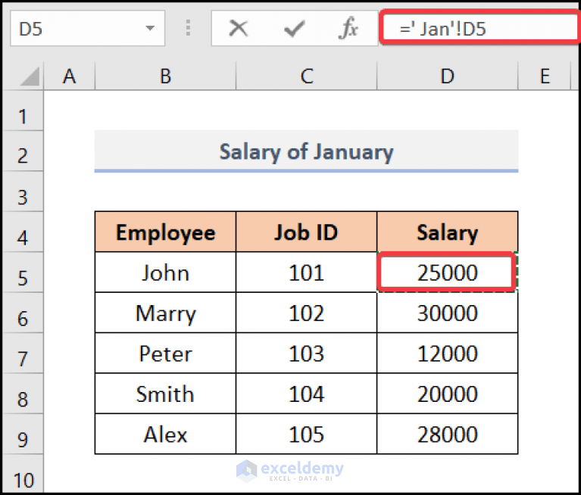The image size is (581, 495).
Task: Click the Salary of January title cell
Action: point(307,151)
